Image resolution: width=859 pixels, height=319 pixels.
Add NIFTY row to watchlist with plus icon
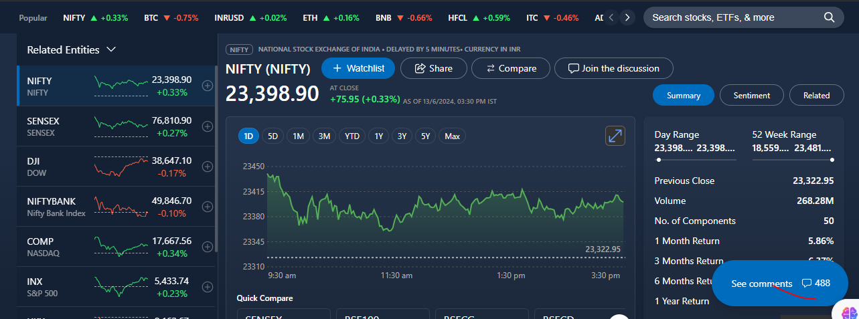click(208, 86)
